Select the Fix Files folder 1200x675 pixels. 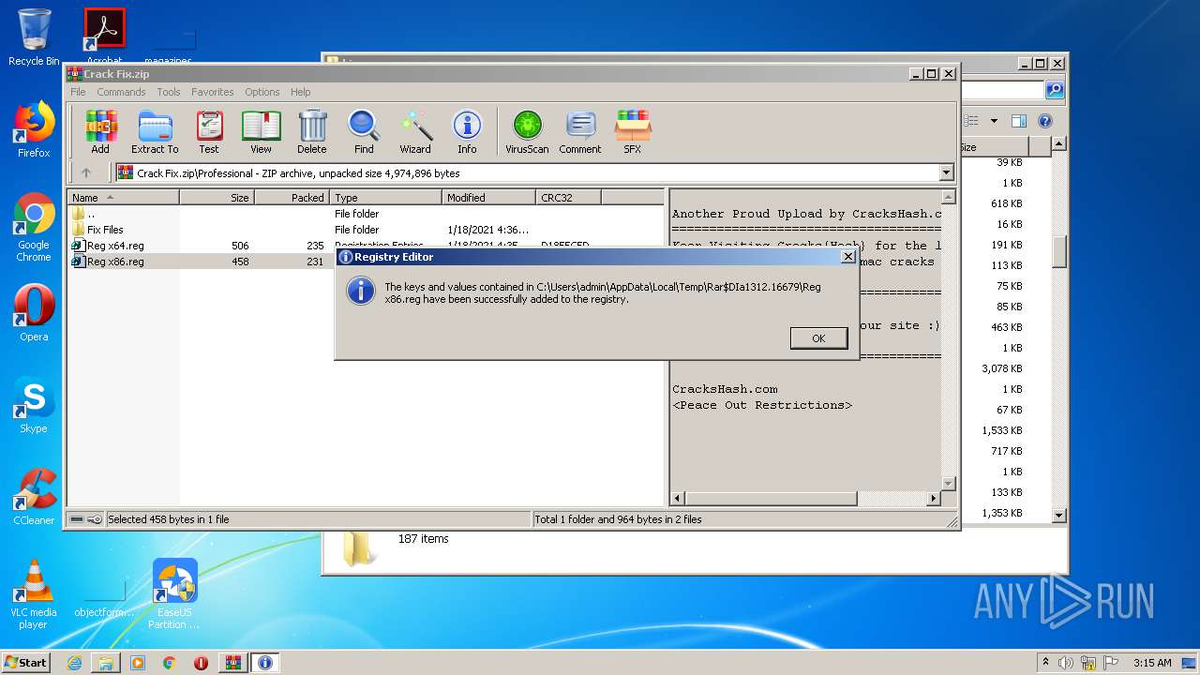pos(105,230)
